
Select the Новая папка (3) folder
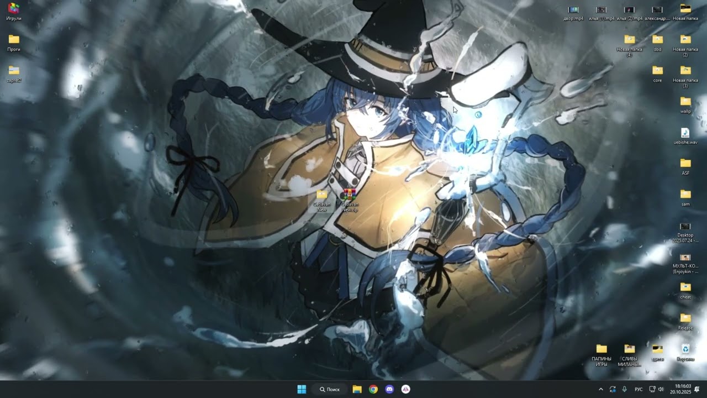[x=685, y=76]
